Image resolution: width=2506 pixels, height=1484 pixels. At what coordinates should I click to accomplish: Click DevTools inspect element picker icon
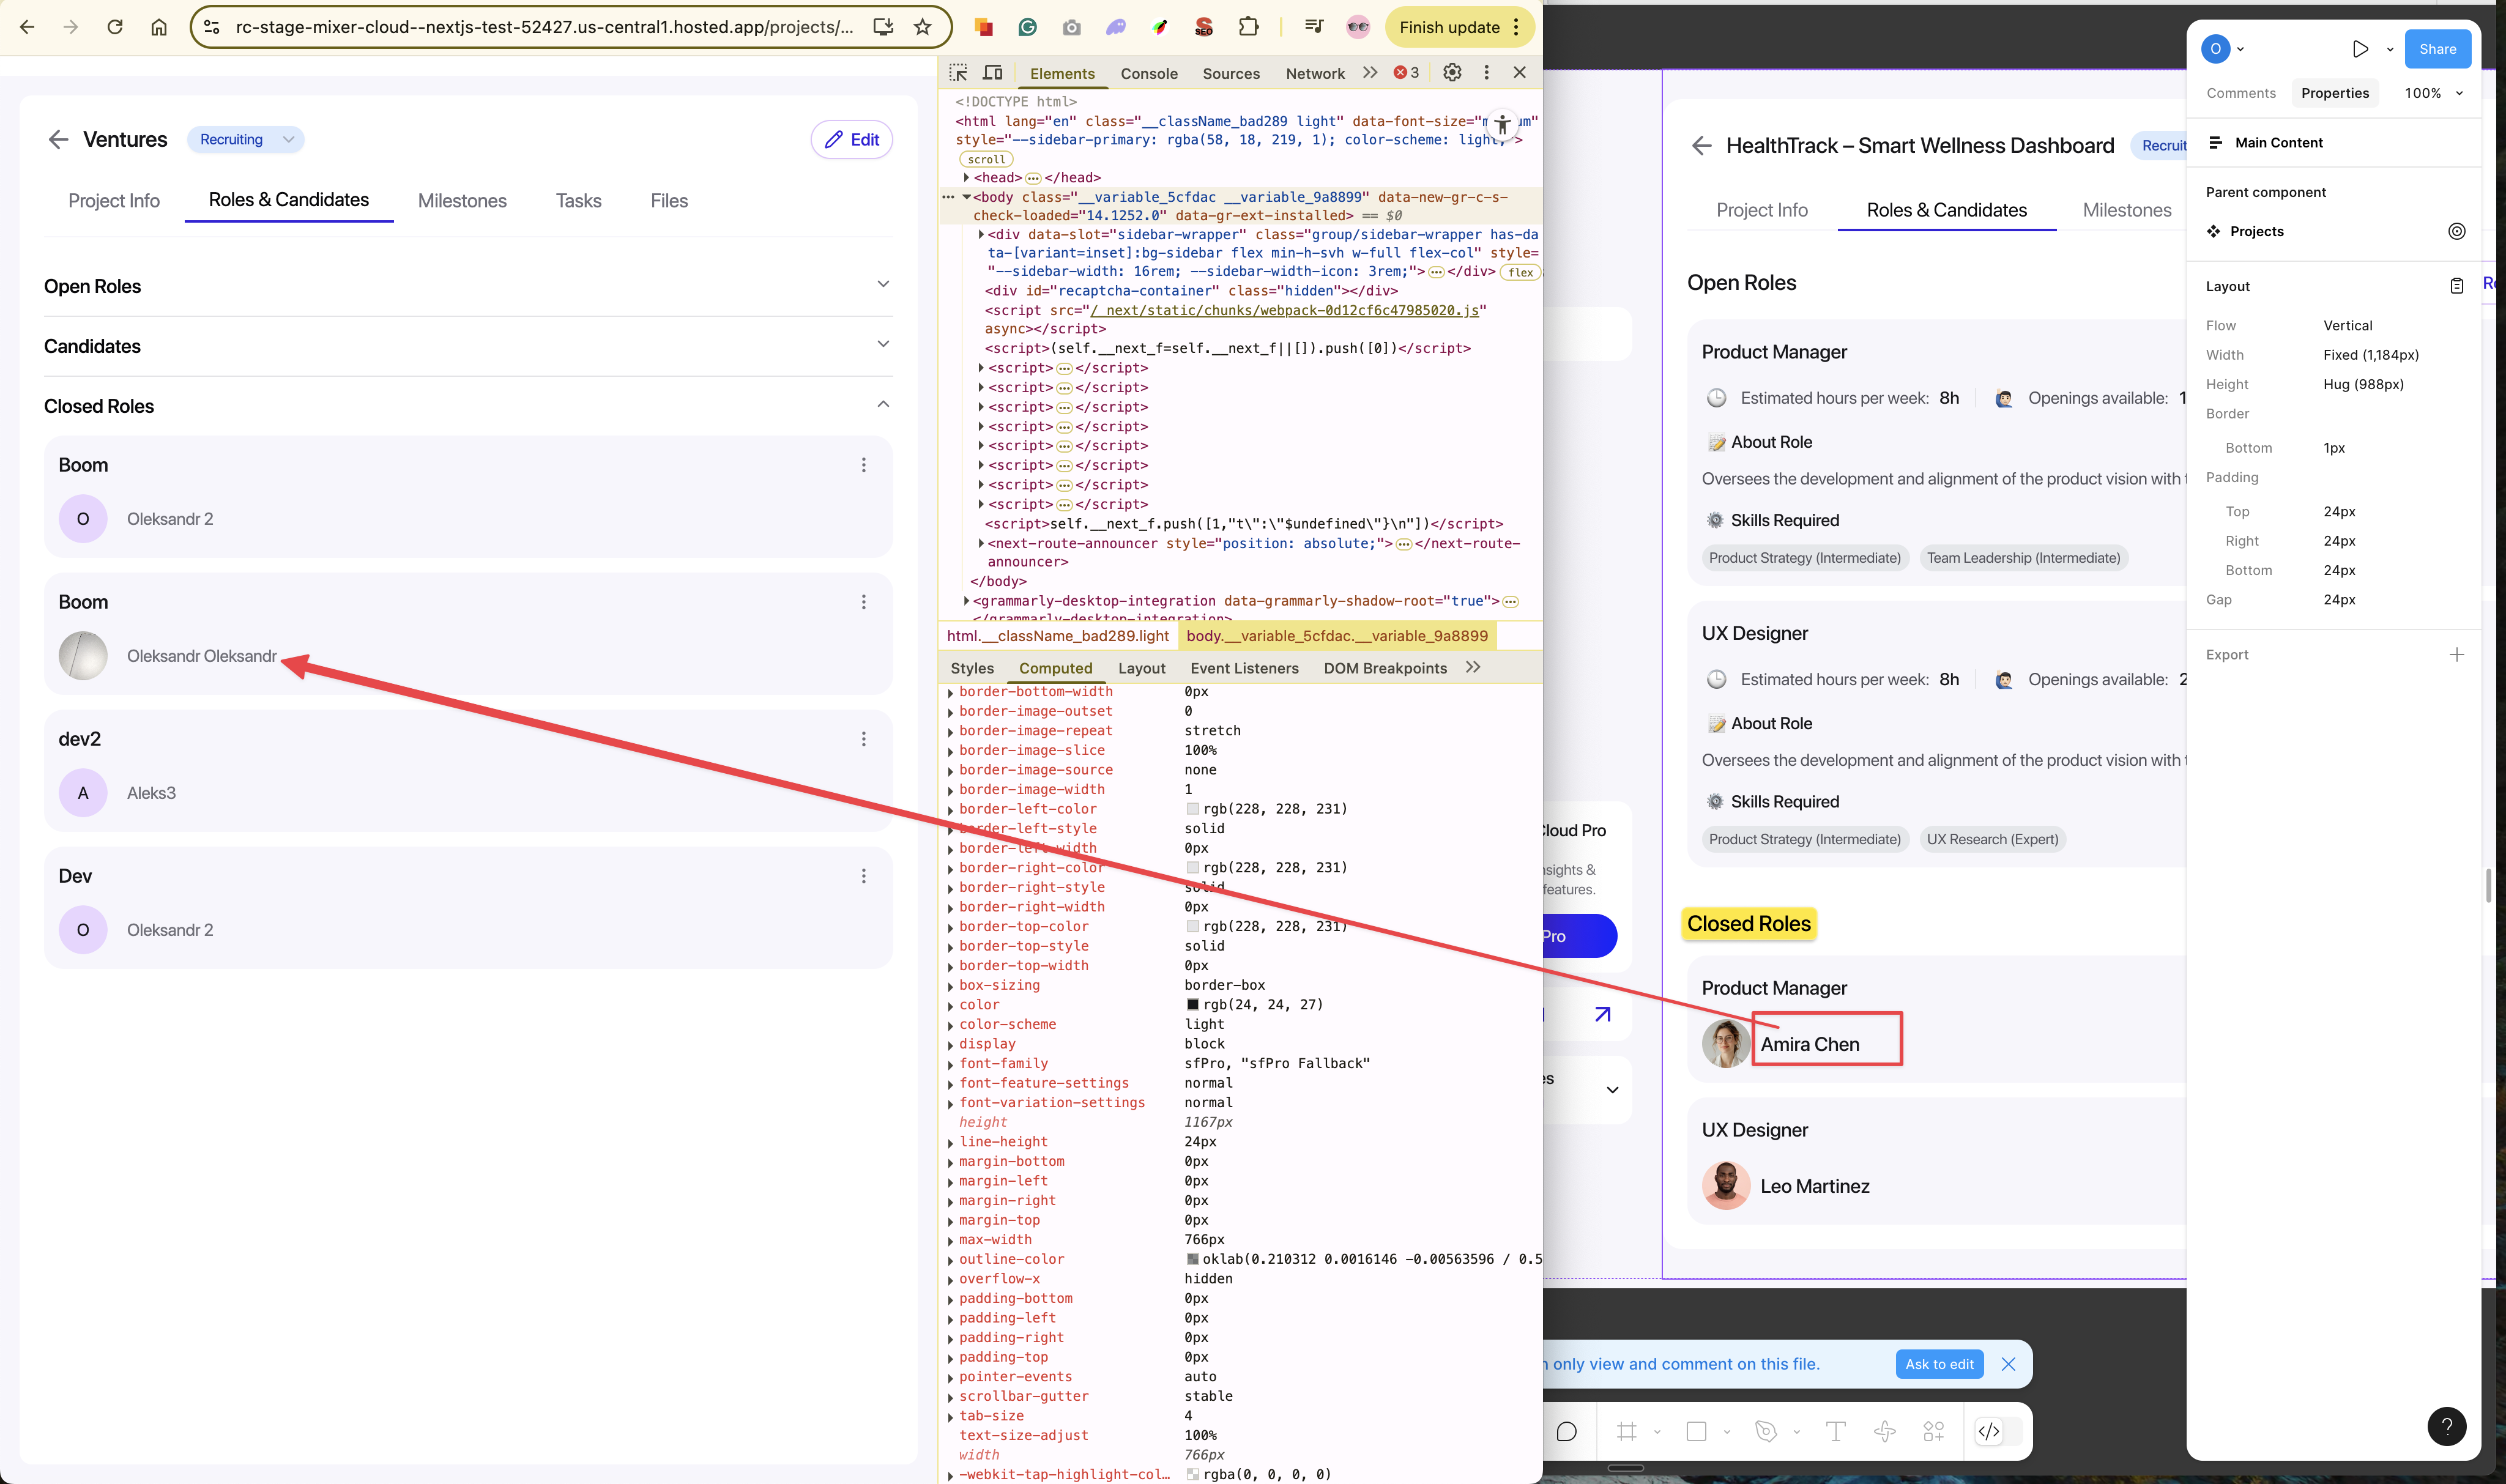tap(958, 73)
